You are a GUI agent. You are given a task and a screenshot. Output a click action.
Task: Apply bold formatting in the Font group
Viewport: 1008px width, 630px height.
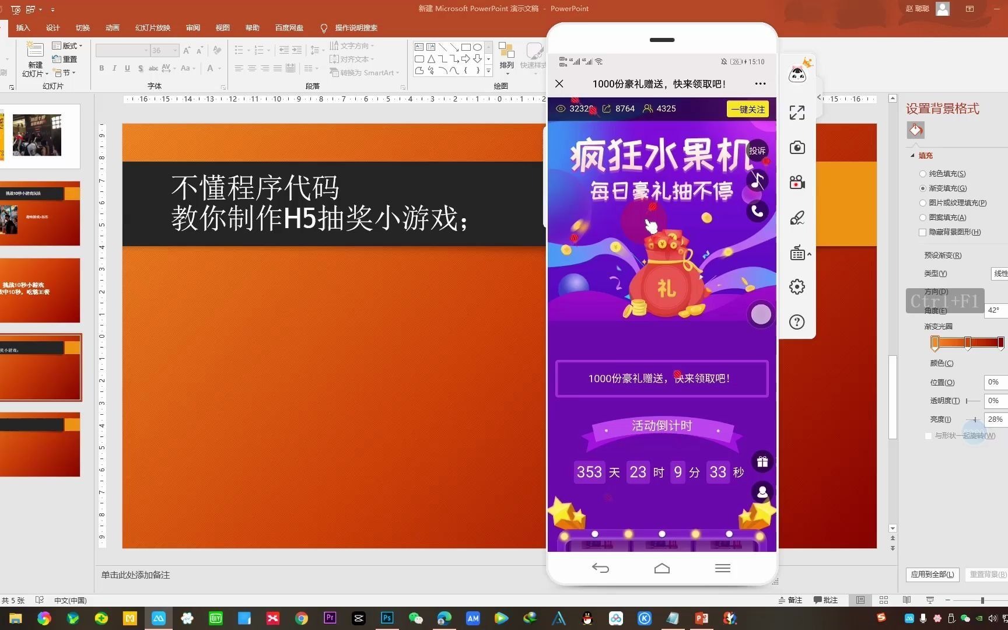click(x=101, y=68)
